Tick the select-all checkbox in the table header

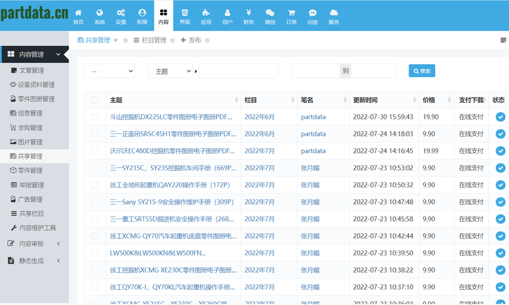tap(95, 100)
